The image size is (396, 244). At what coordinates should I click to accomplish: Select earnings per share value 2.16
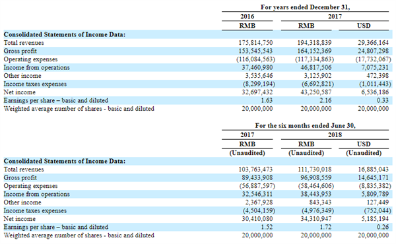pyautogui.click(x=325, y=100)
